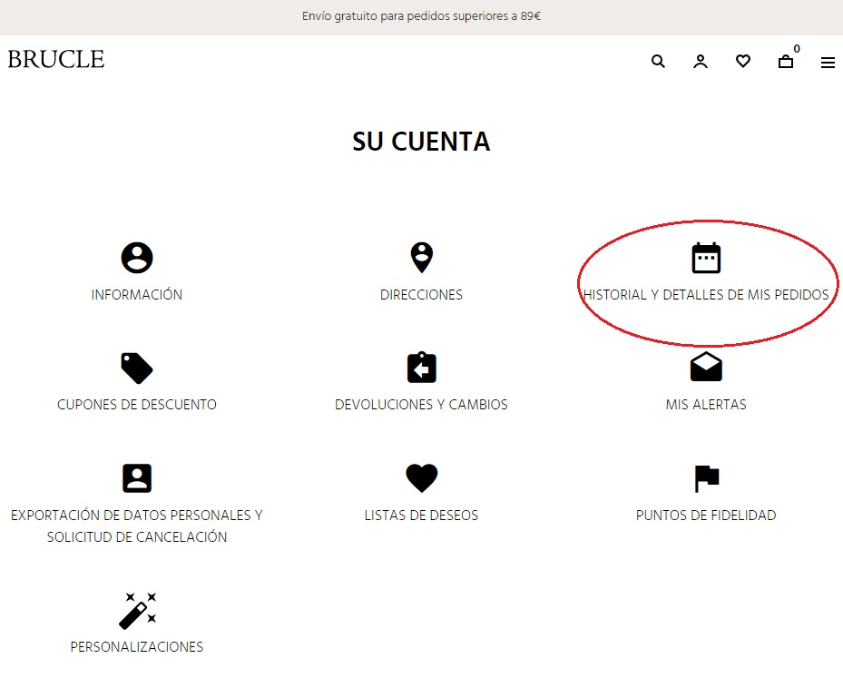Open the shopping bag cart icon
The width and height of the screenshot is (843, 678).
click(786, 62)
